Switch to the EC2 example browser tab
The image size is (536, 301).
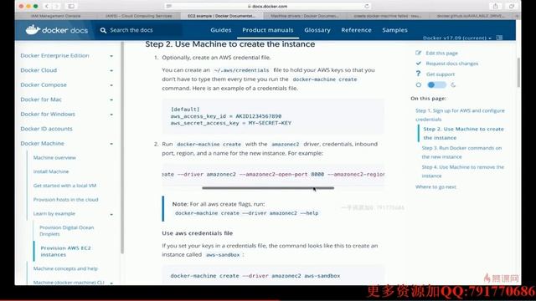tap(221, 16)
